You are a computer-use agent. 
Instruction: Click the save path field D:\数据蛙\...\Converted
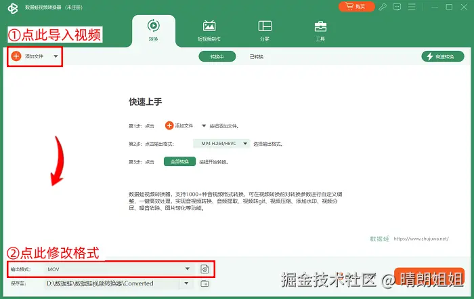pyautogui.click(x=112, y=283)
